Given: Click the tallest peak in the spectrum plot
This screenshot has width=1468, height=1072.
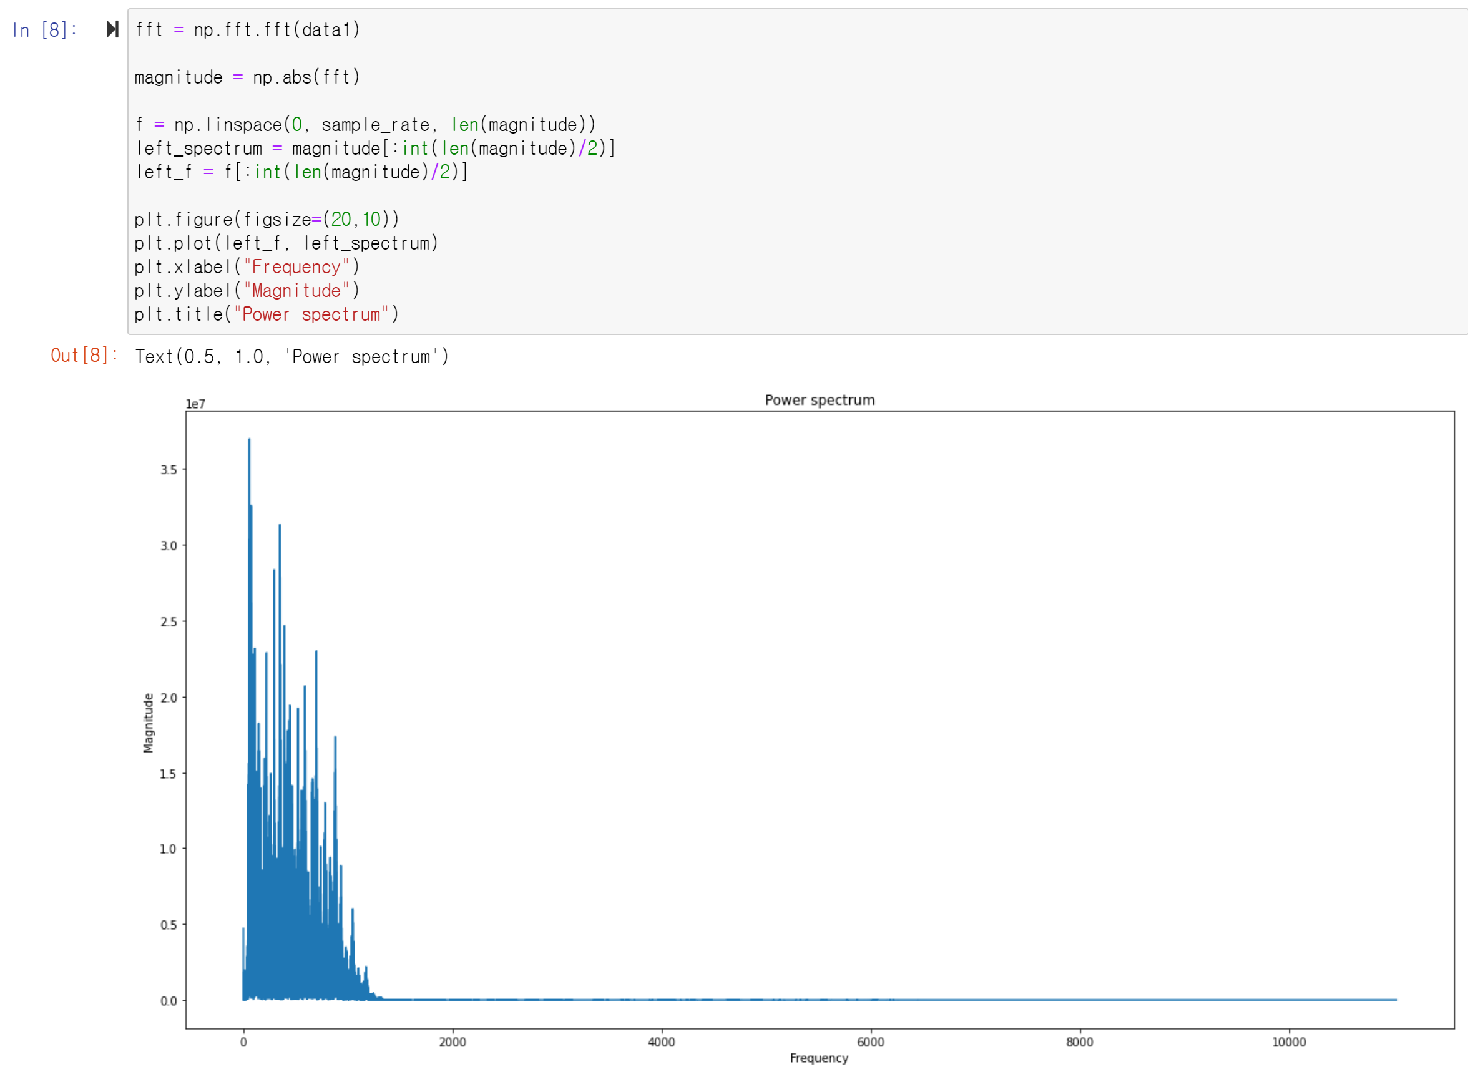Looking at the screenshot, I should 249,441.
